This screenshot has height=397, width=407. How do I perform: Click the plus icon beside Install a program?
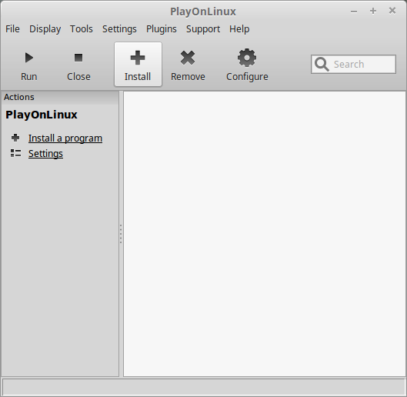pos(15,138)
